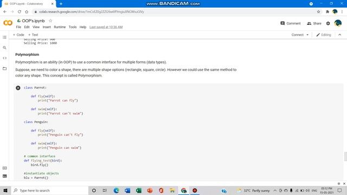Open Colab settings gear
The image size is (347, 195).
pyautogui.click(x=328, y=23)
